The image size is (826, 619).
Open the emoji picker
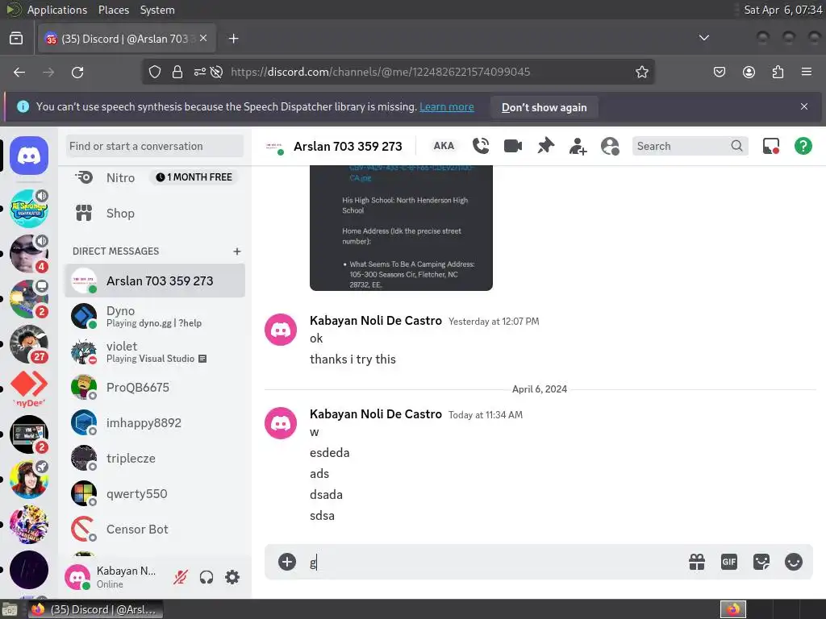tap(794, 562)
